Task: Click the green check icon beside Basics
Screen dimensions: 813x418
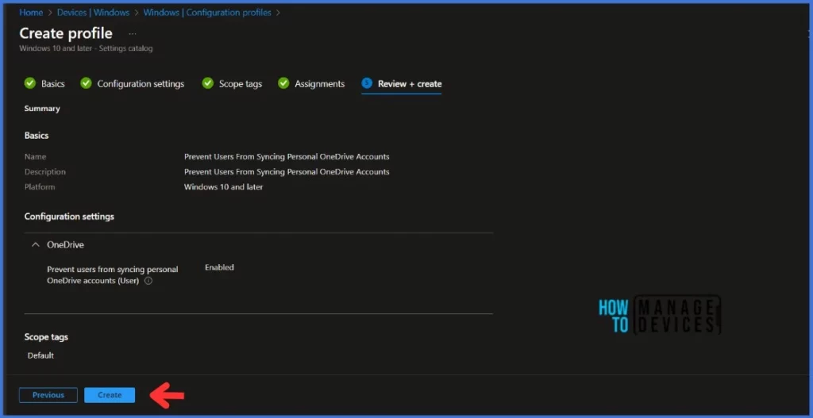Action: point(30,82)
